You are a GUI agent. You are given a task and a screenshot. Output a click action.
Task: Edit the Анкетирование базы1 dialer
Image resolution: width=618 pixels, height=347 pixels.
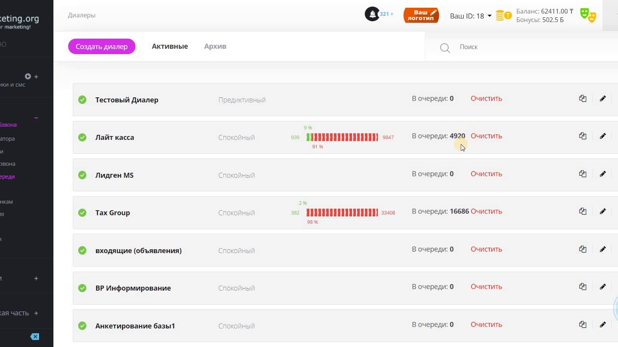603,324
